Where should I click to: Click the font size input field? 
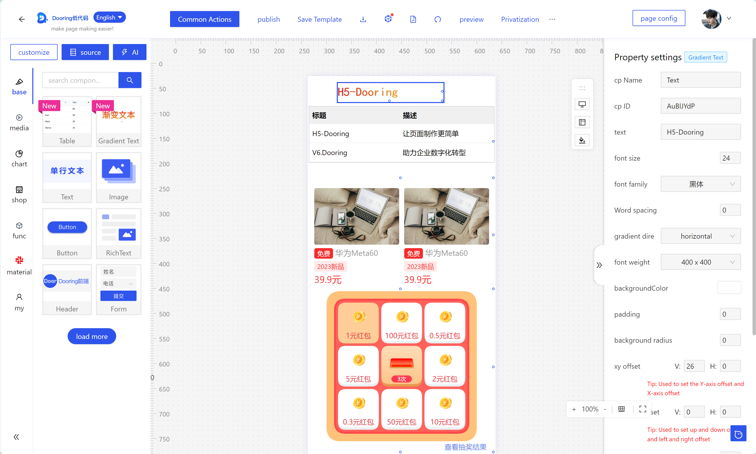click(730, 158)
